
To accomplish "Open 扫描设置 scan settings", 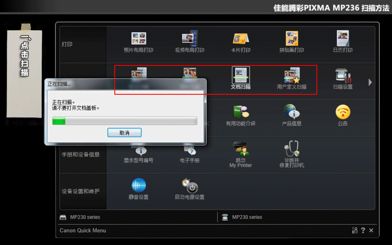I will pyautogui.click(x=343, y=79).
